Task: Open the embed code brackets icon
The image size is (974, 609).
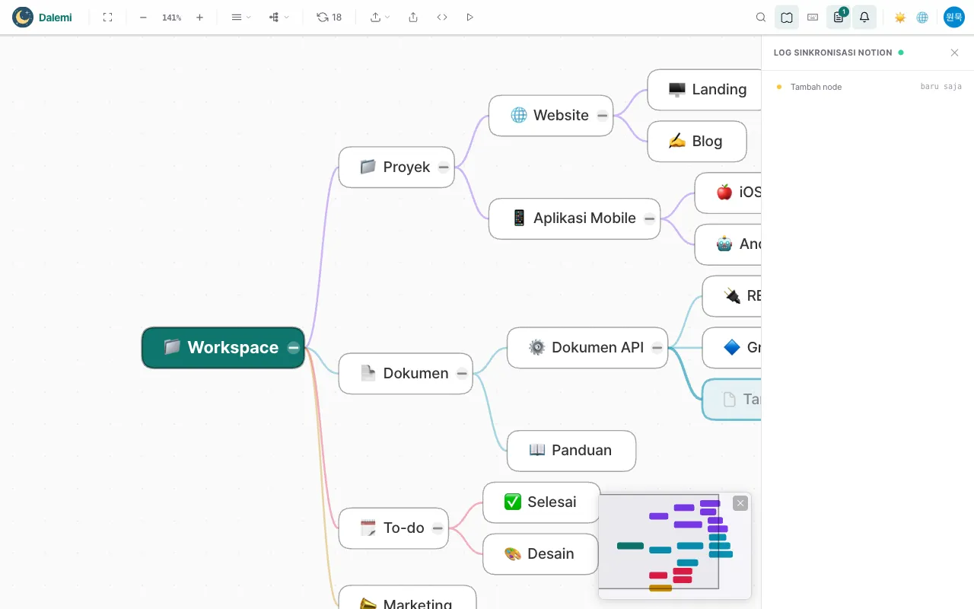Action: pyautogui.click(x=442, y=17)
